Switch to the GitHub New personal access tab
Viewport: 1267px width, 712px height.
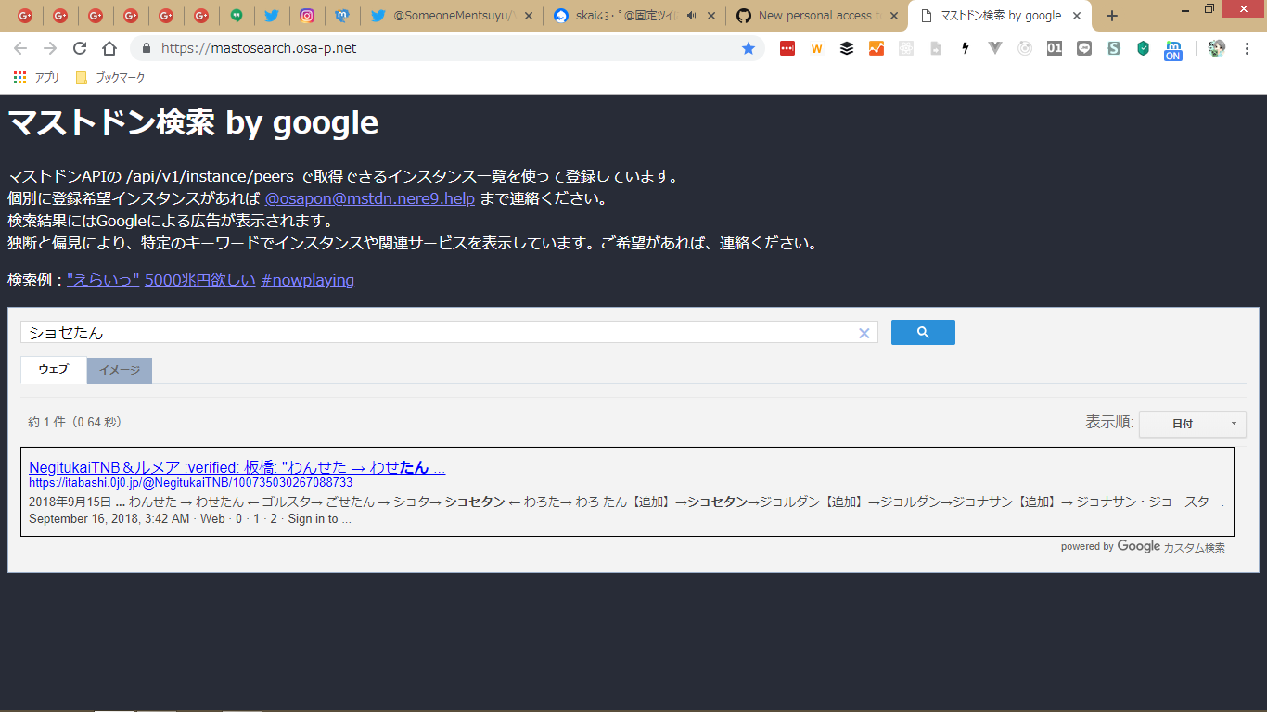tap(812, 16)
